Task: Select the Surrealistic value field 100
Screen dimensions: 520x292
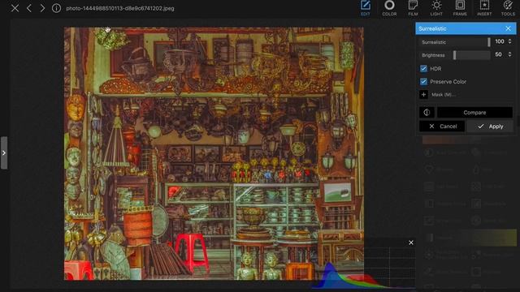Action: [x=500, y=41]
